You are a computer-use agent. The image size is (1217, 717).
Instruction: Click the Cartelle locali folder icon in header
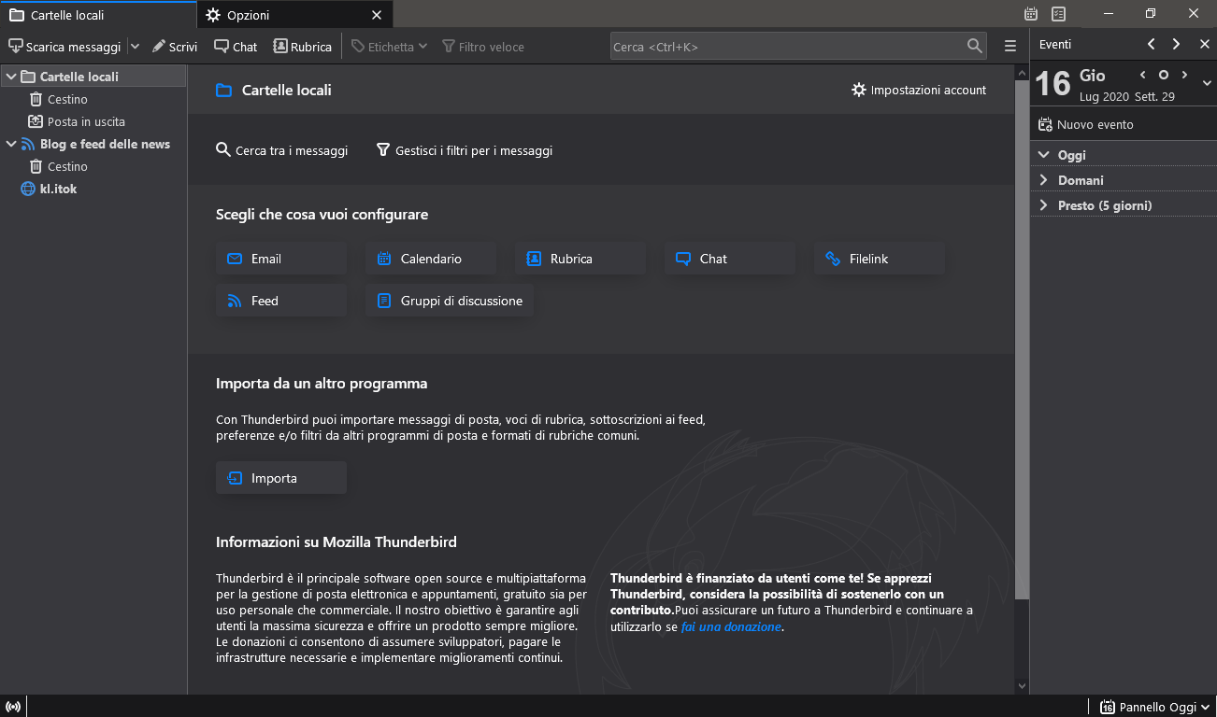click(x=223, y=91)
